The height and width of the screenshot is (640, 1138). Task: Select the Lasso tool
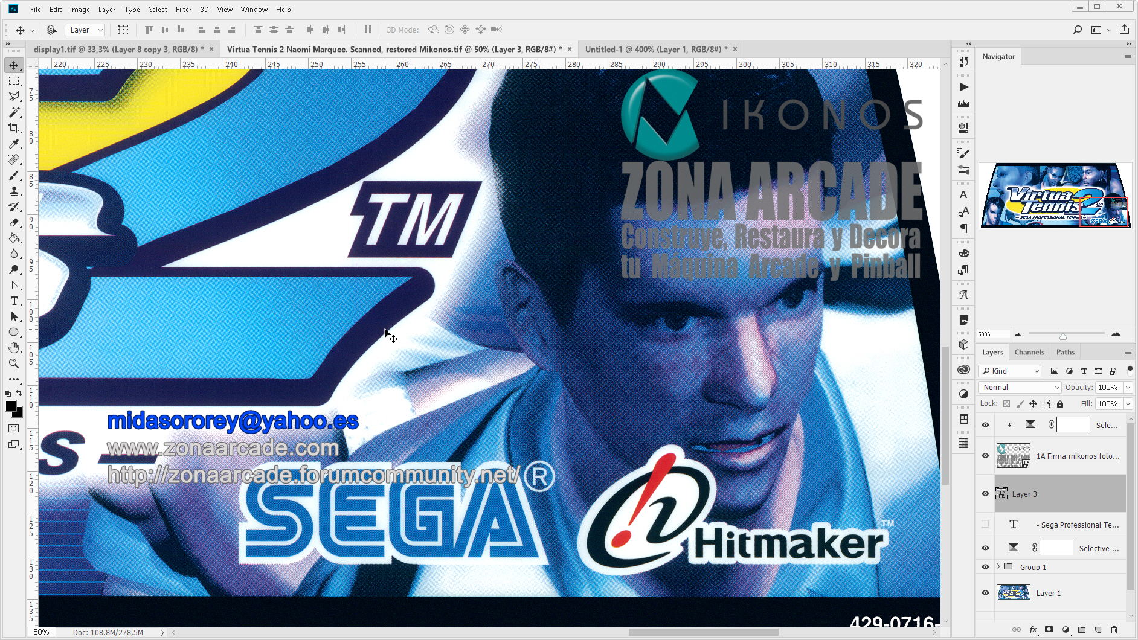click(x=14, y=96)
